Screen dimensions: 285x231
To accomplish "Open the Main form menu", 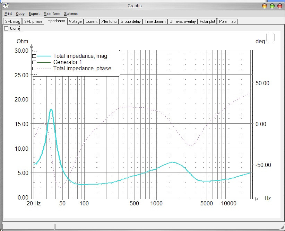I will click(x=52, y=14).
